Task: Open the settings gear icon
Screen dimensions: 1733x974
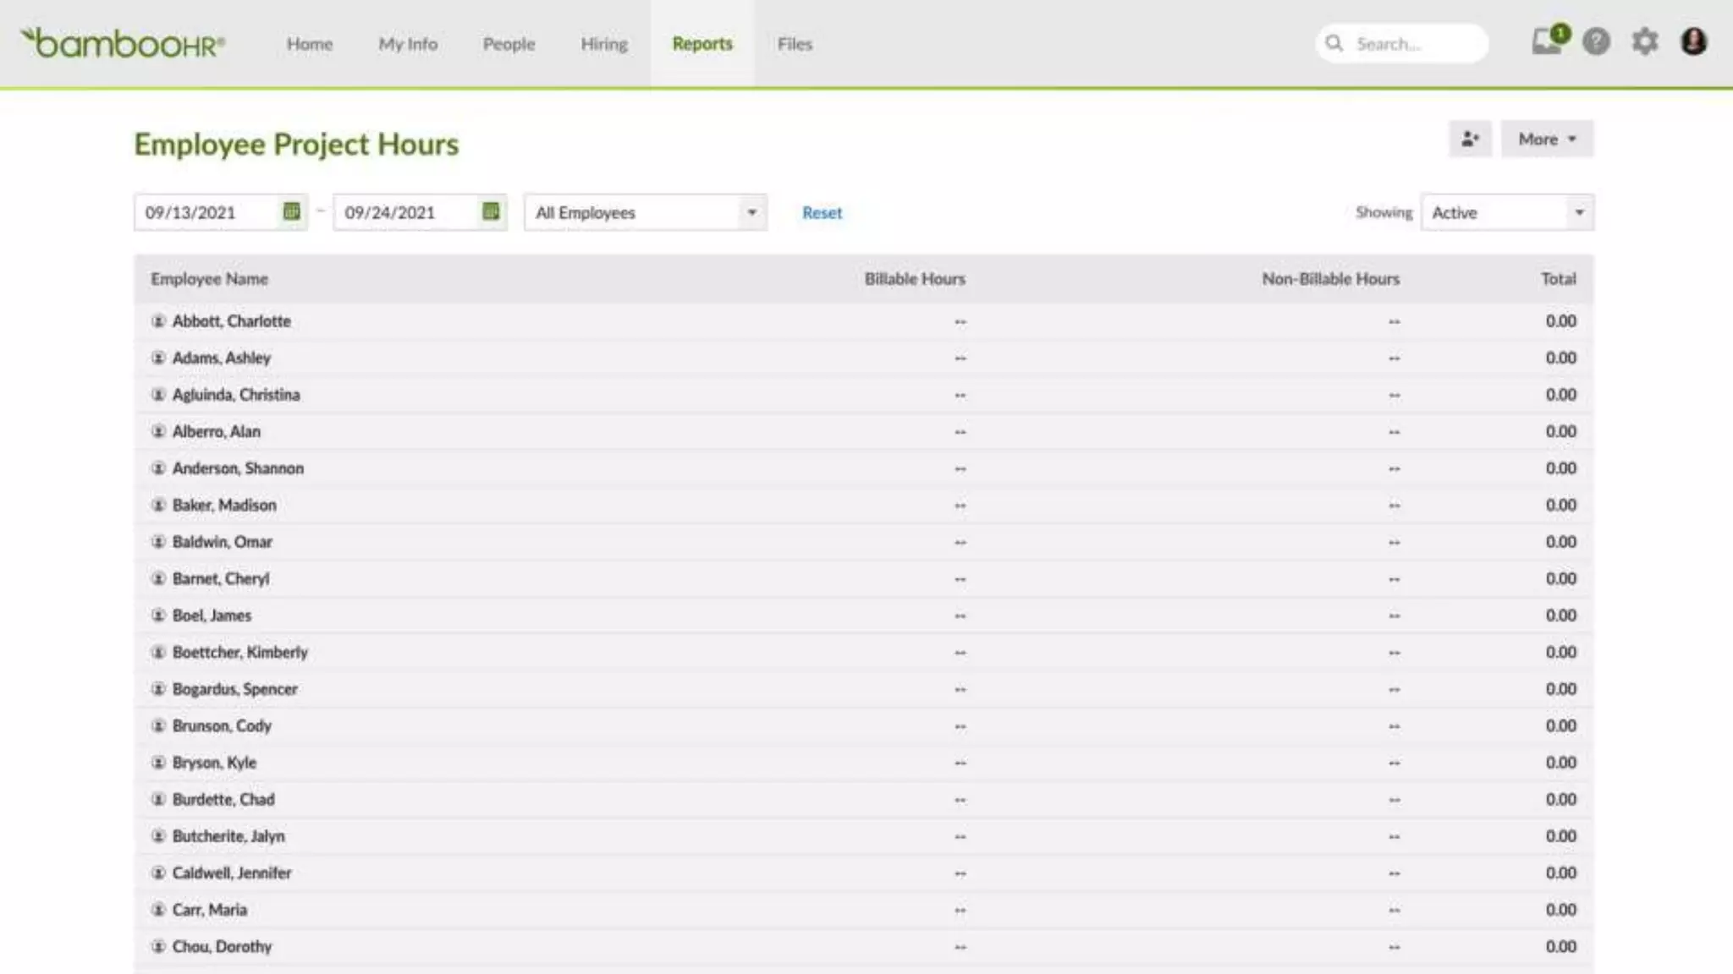Action: [x=1644, y=41]
